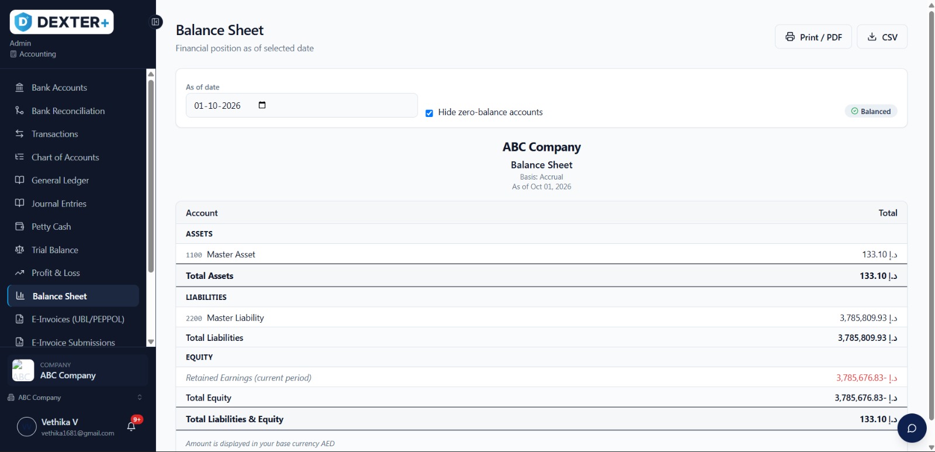Collapse the sidebar with the panel icon
The height and width of the screenshot is (452, 935).
pyautogui.click(x=155, y=22)
